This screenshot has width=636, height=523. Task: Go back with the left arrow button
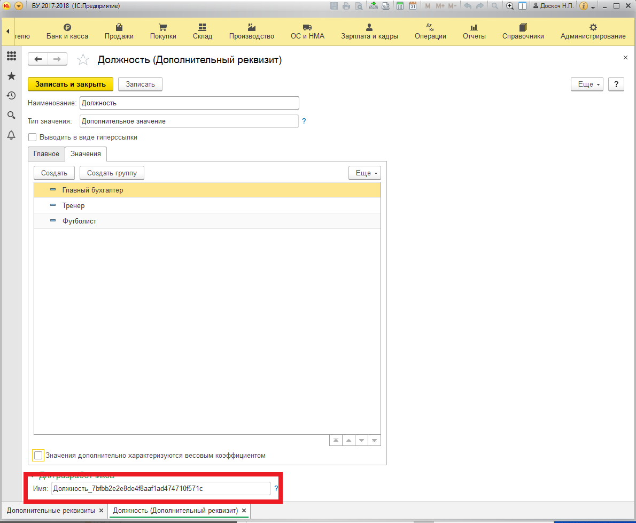38,59
